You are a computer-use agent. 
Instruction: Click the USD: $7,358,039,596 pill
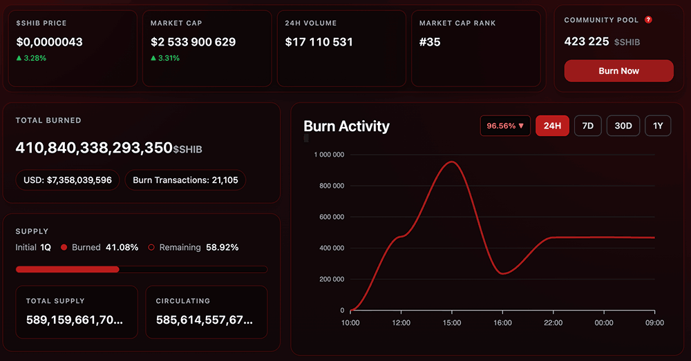pos(68,180)
